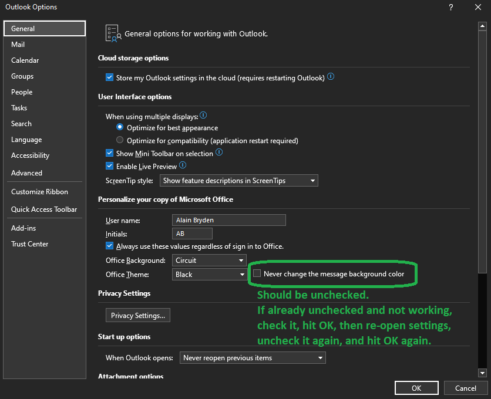Screen dimensions: 491x399
Task: Click scrollbar down arrow
Action: pos(482,373)
